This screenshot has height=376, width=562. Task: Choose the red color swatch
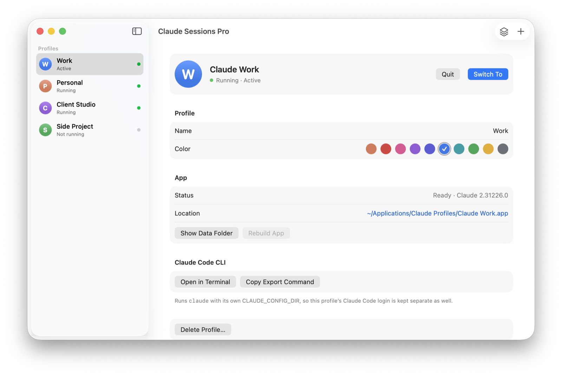pyautogui.click(x=386, y=149)
